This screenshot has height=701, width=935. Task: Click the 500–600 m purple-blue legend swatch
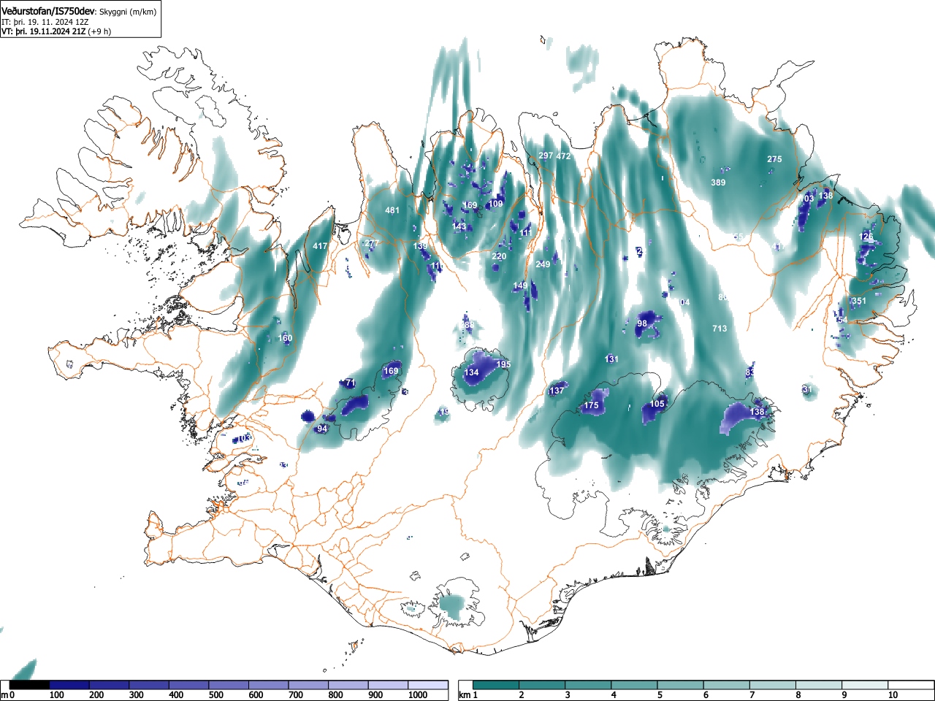(229, 685)
